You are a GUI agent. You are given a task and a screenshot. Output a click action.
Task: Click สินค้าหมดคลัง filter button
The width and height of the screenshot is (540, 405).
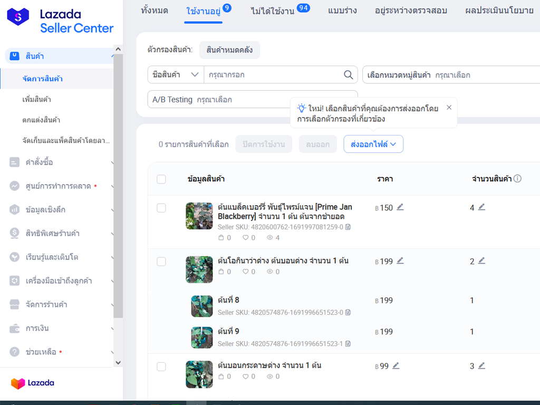[x=229, y=50]
